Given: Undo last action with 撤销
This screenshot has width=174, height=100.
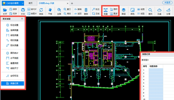Looking at the screenshot, I should tap(78, 9).
